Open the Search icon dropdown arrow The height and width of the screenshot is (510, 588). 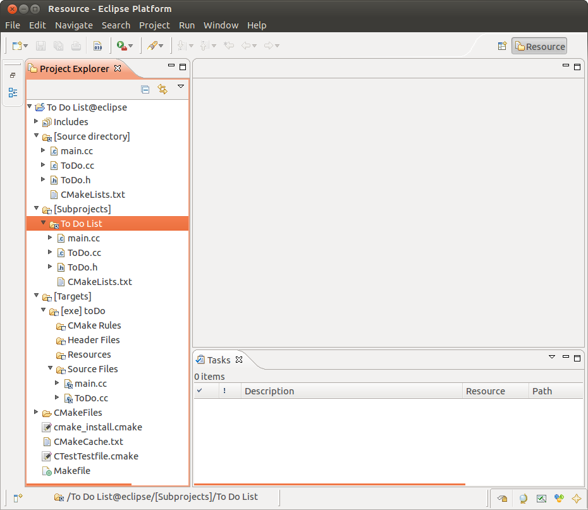(x=161, y=46)
